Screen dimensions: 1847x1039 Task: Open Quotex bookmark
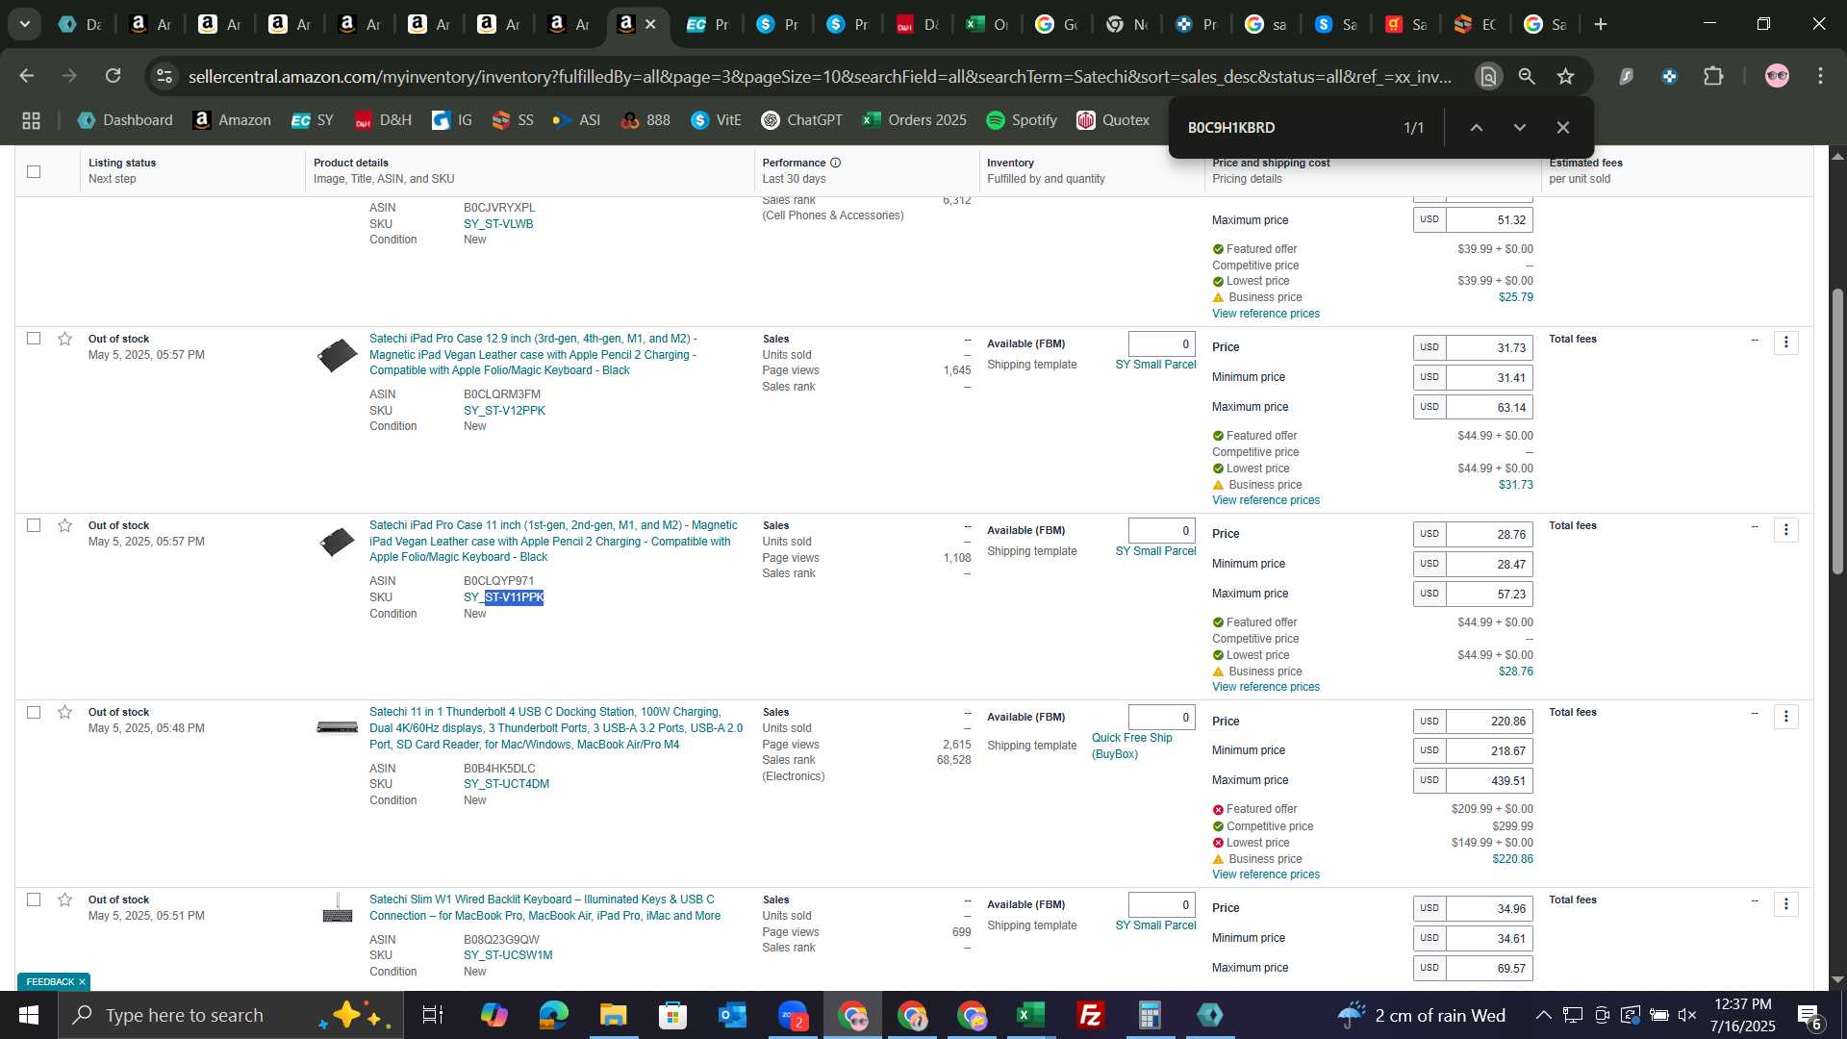[x=1113, y=120]
